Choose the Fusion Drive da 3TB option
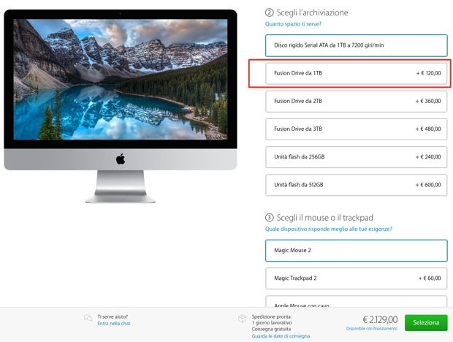 [x=357, y=129]
